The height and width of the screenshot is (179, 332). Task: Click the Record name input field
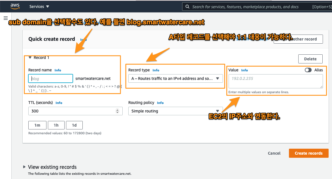(x=51, y=79)
